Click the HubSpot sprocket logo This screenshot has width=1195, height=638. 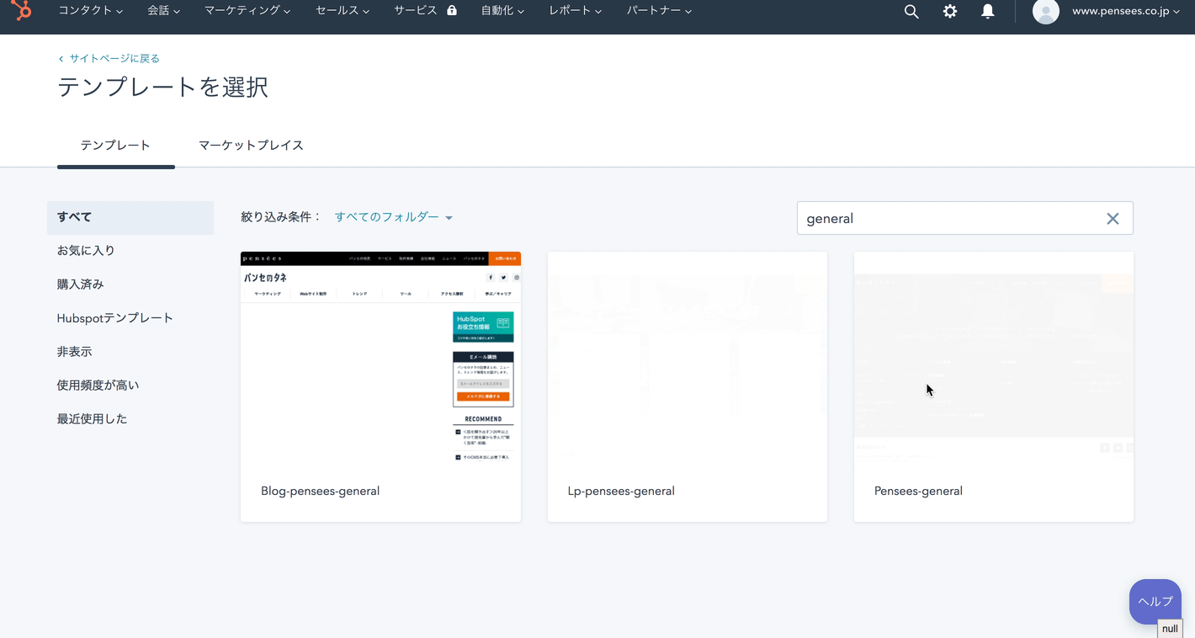[21, 11]
